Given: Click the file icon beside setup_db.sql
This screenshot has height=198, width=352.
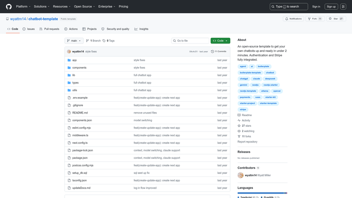Looking at the screenshot, I should 69,173.
